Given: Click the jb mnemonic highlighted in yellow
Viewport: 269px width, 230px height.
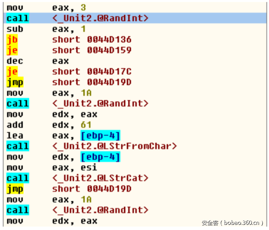Looking at the screenshot, I should click(12, 39).
